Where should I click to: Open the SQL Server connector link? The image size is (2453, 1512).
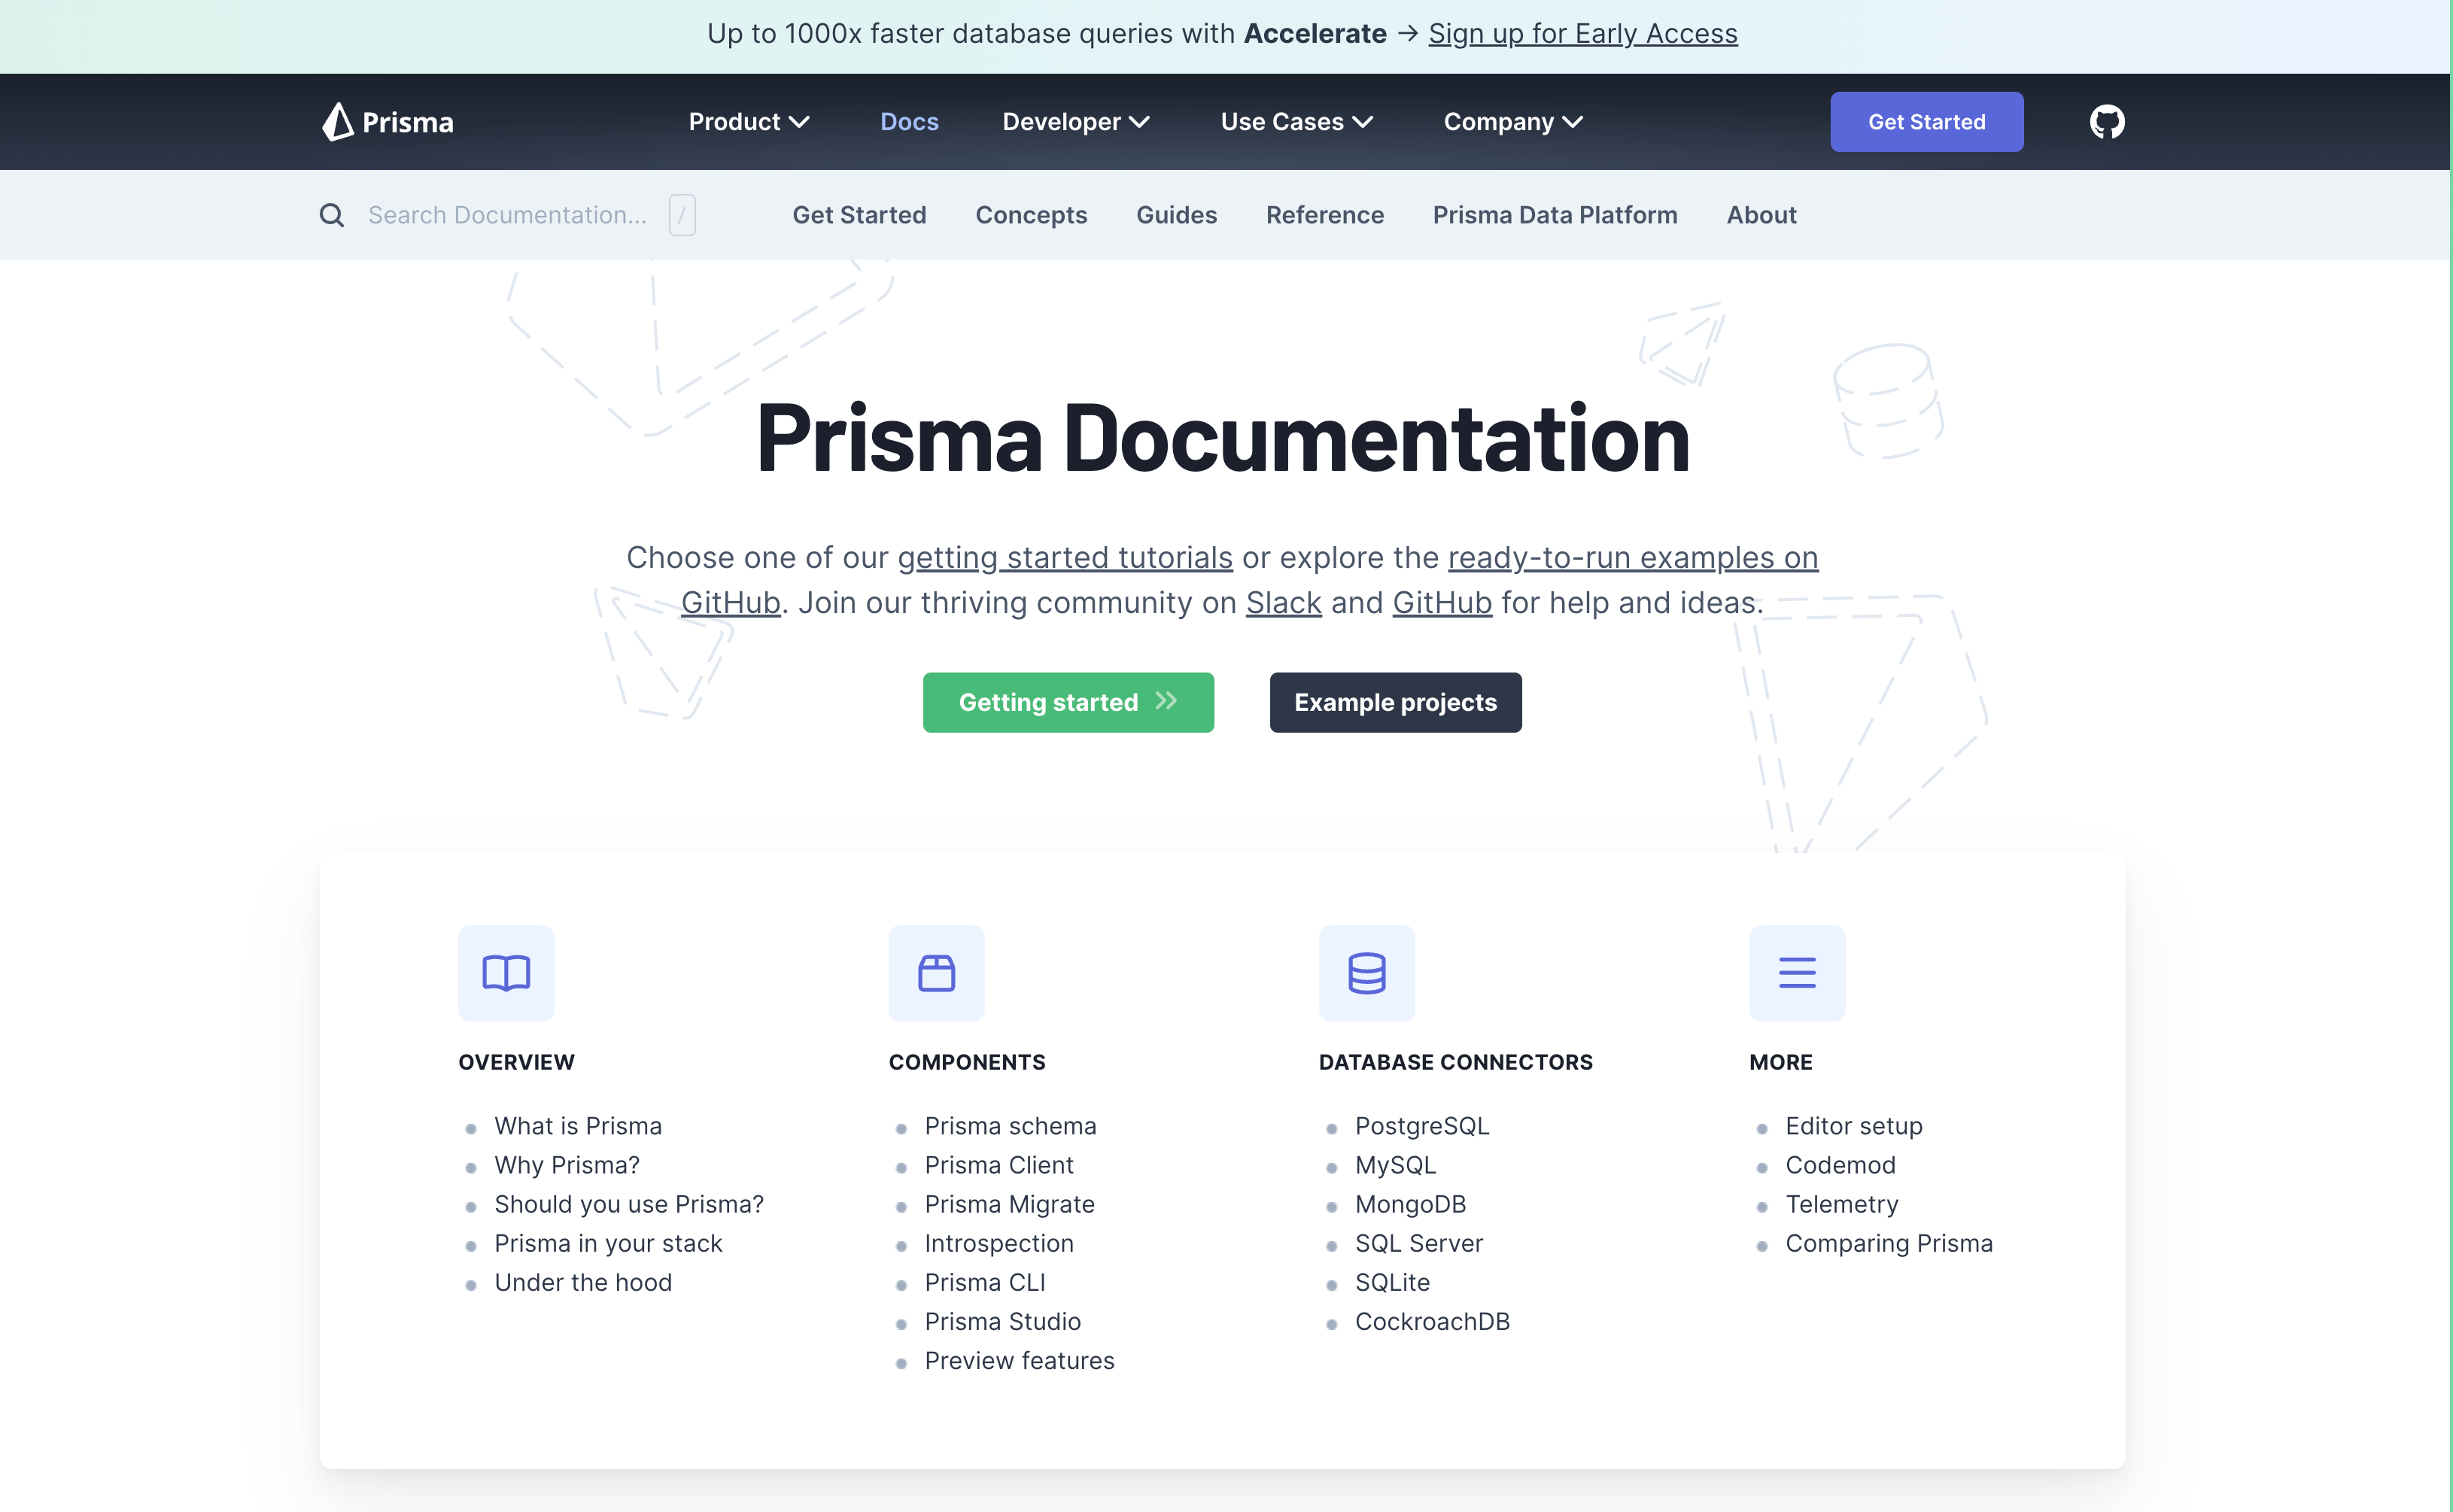pyautogui.click(x=1419, y=1243)
